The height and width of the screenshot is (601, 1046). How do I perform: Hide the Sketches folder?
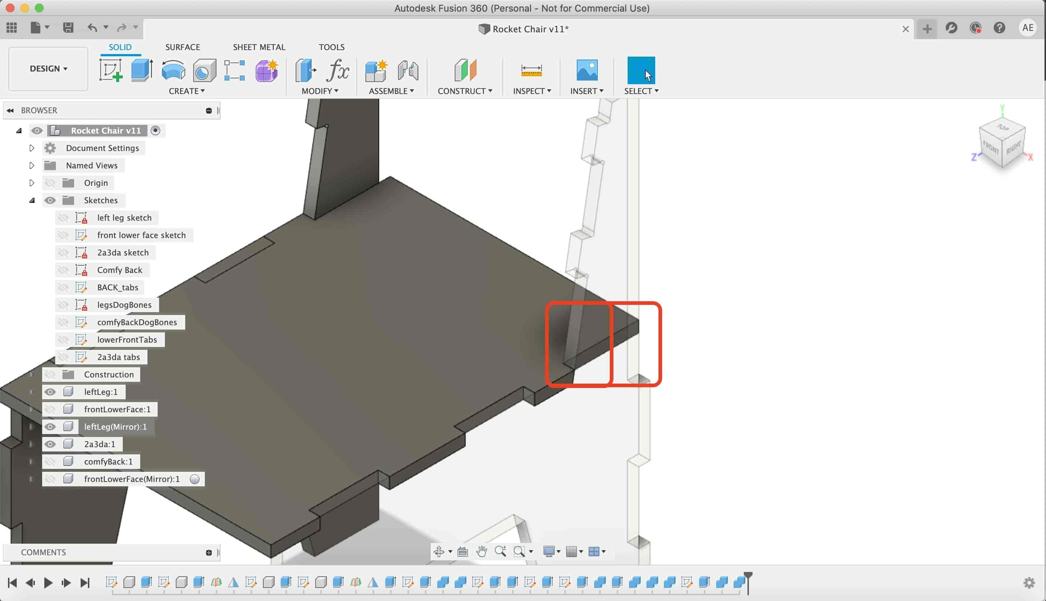click(50, 200)
